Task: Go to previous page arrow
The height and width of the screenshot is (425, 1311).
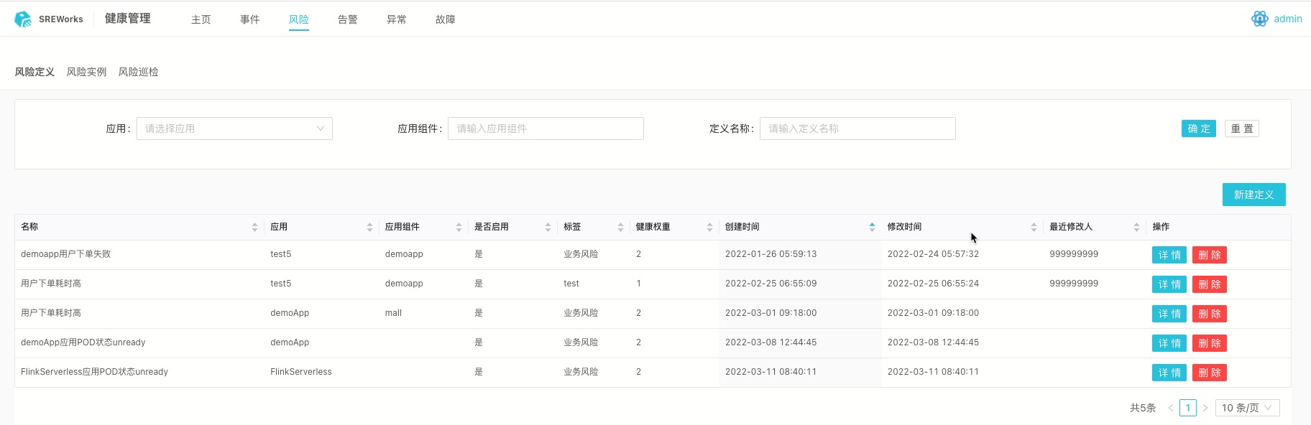Action: point(1171,408)
